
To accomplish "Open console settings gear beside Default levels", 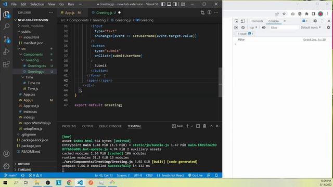I will [x=328, y=28].
